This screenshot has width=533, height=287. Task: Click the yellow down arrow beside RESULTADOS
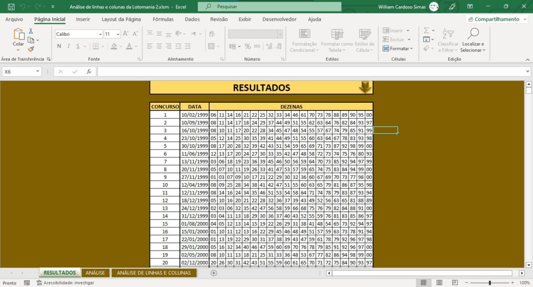pos(365,87)
